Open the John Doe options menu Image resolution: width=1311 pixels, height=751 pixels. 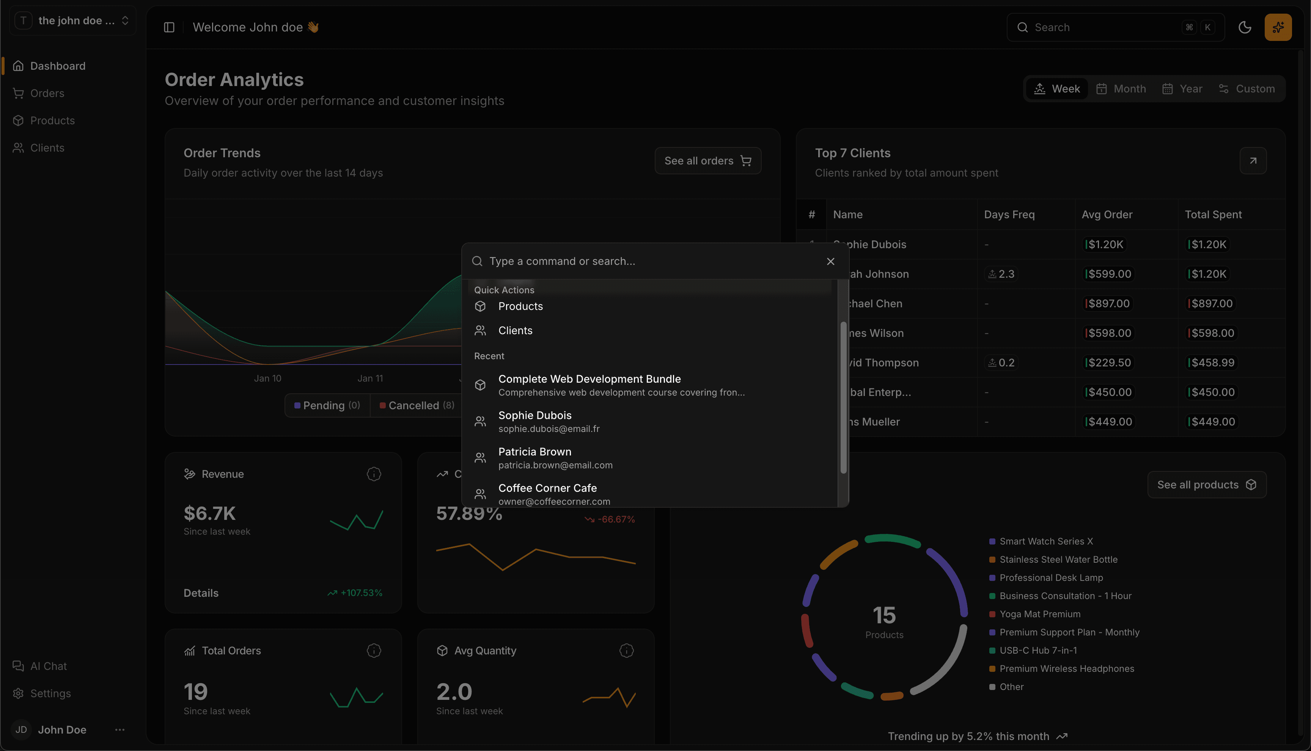click(x=119, y=729)
